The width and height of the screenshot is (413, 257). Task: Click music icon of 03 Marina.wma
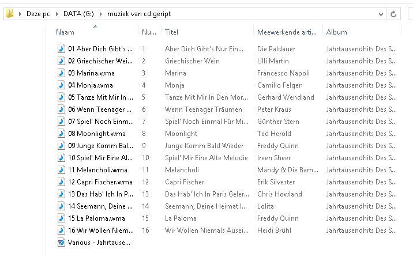point(61,73)
